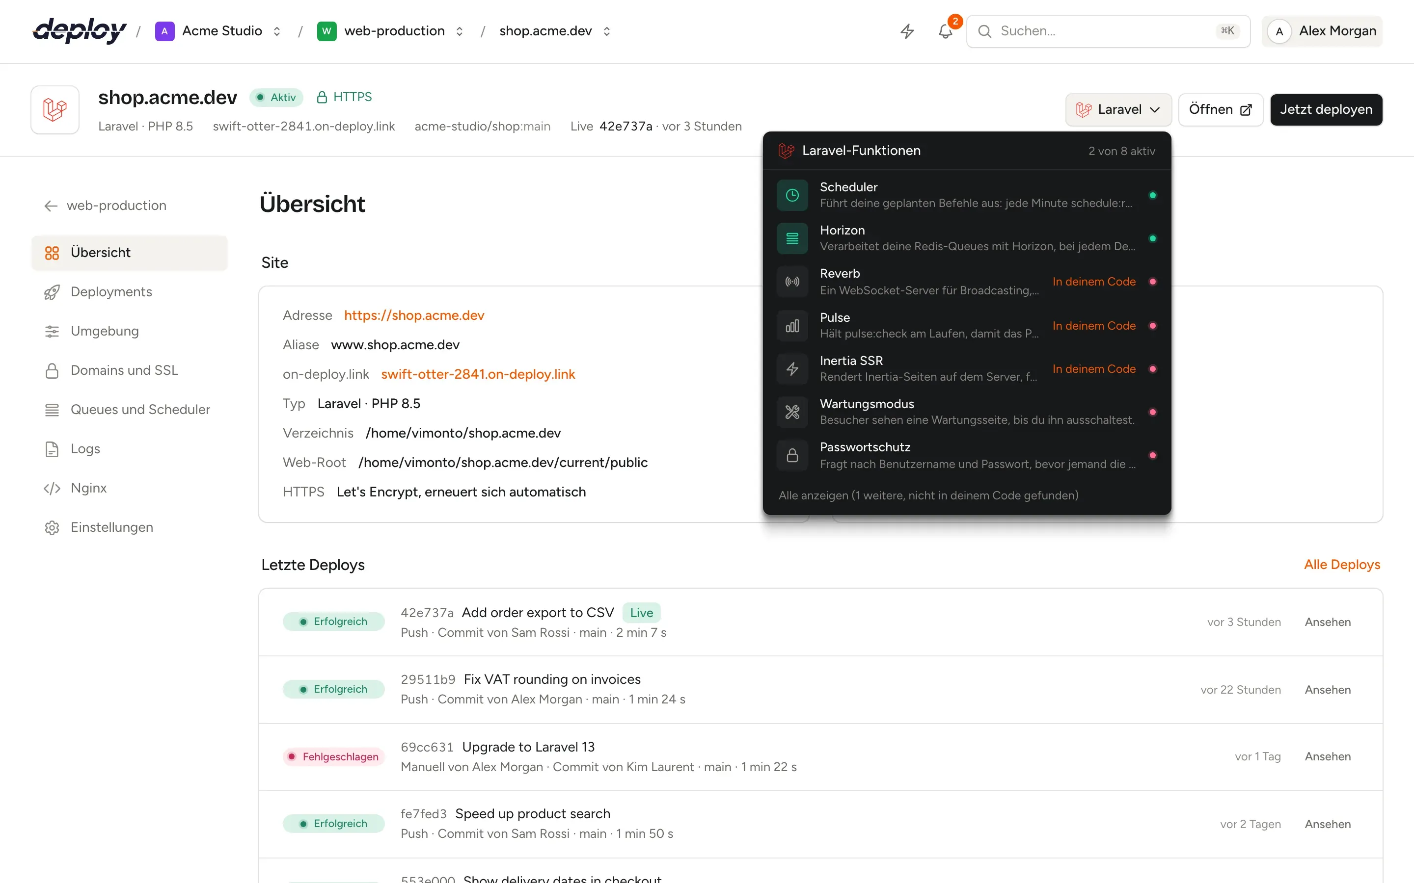1414x883 pixels.
Task: Open the lightning bolt quick actions icon
Action: tap(907, 31)
